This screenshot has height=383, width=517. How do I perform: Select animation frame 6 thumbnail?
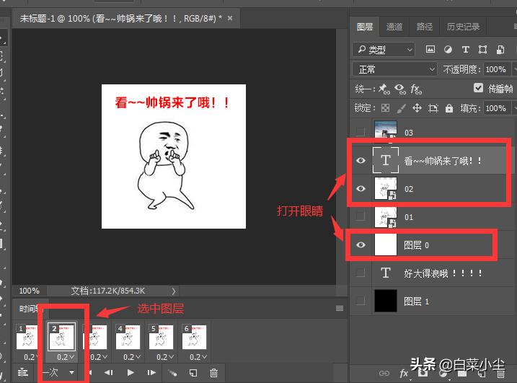(194, 337)
